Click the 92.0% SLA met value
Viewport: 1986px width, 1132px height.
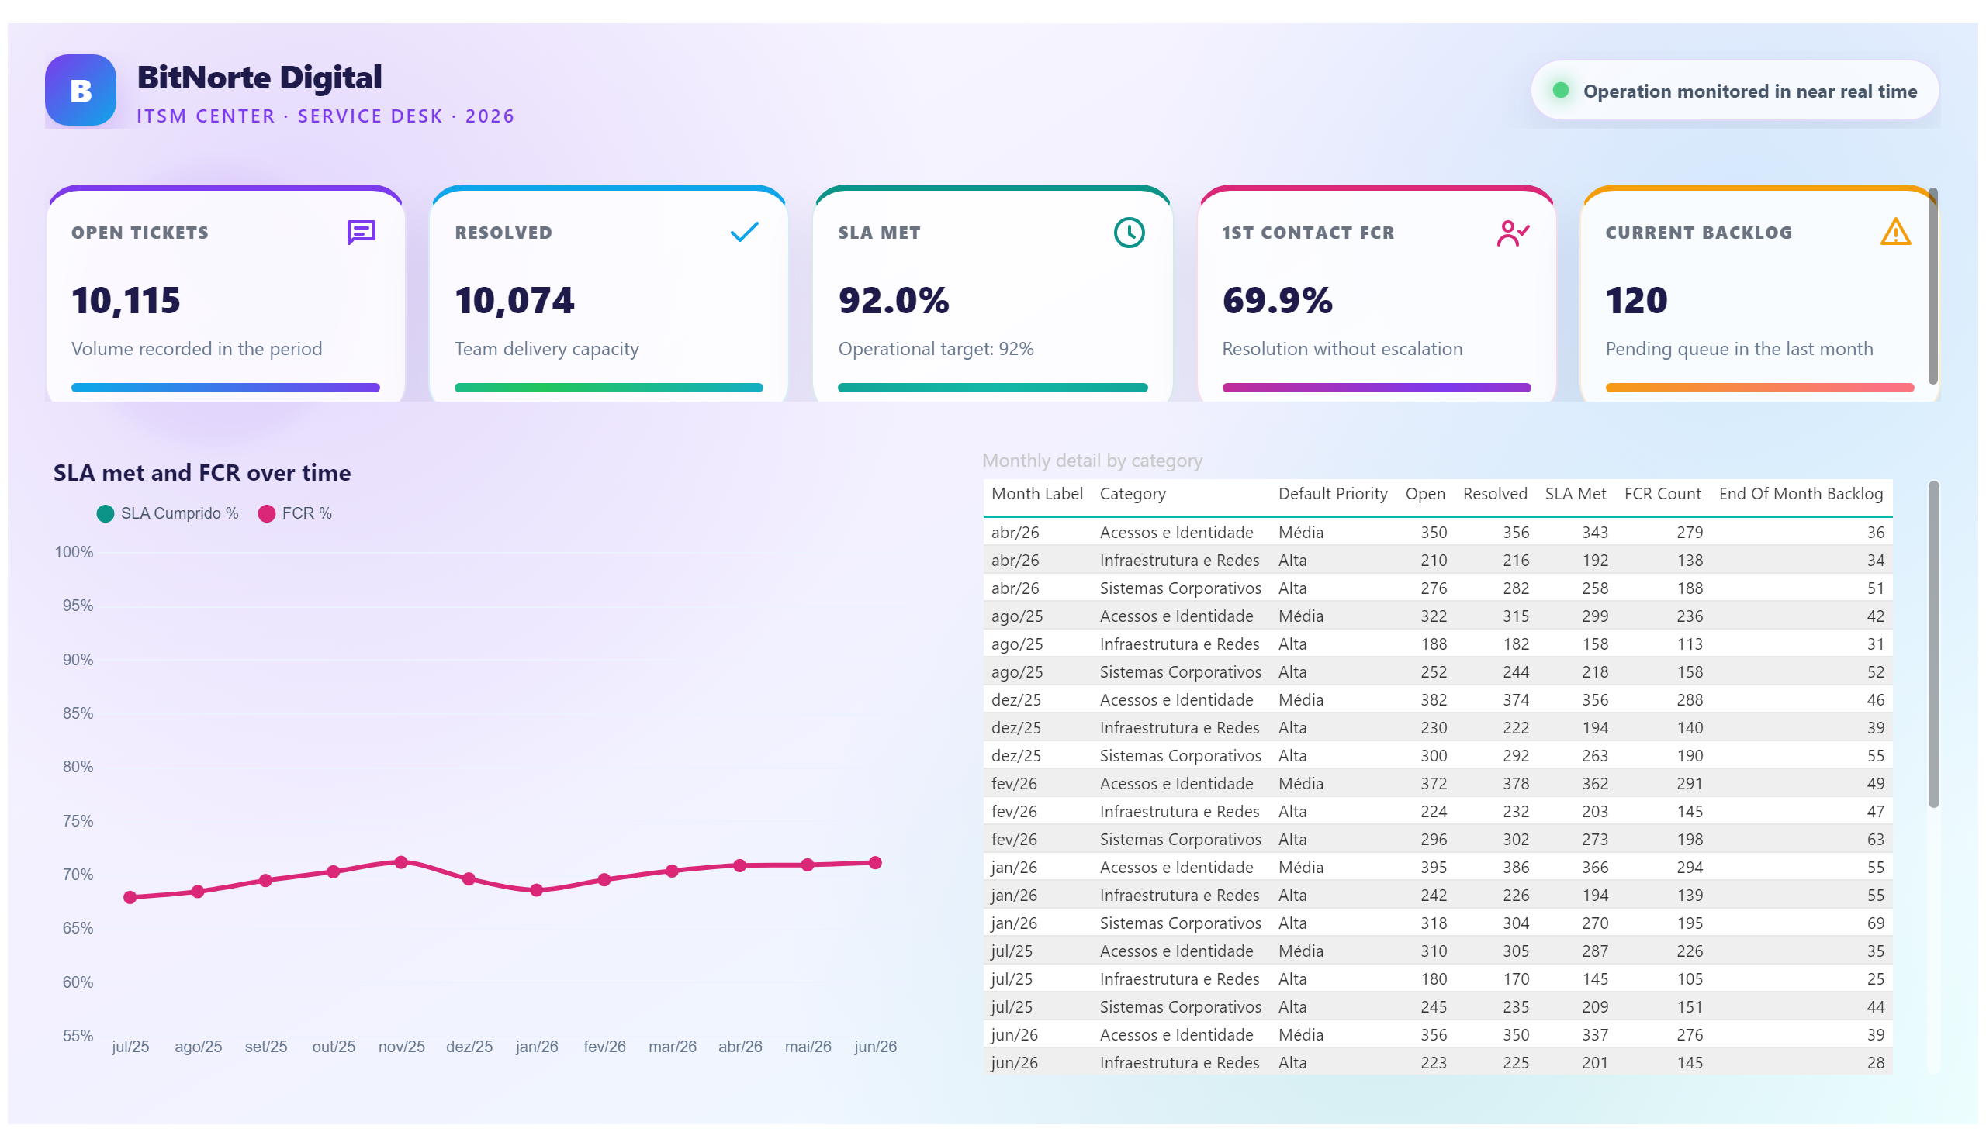893,300
